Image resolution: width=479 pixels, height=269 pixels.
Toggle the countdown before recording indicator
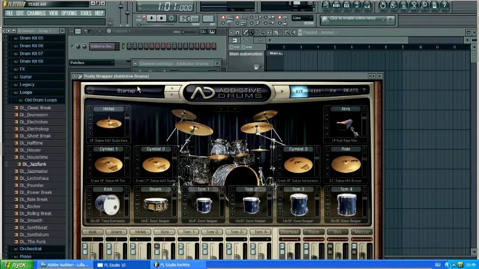pyautogui.click(x=237, y=17)
